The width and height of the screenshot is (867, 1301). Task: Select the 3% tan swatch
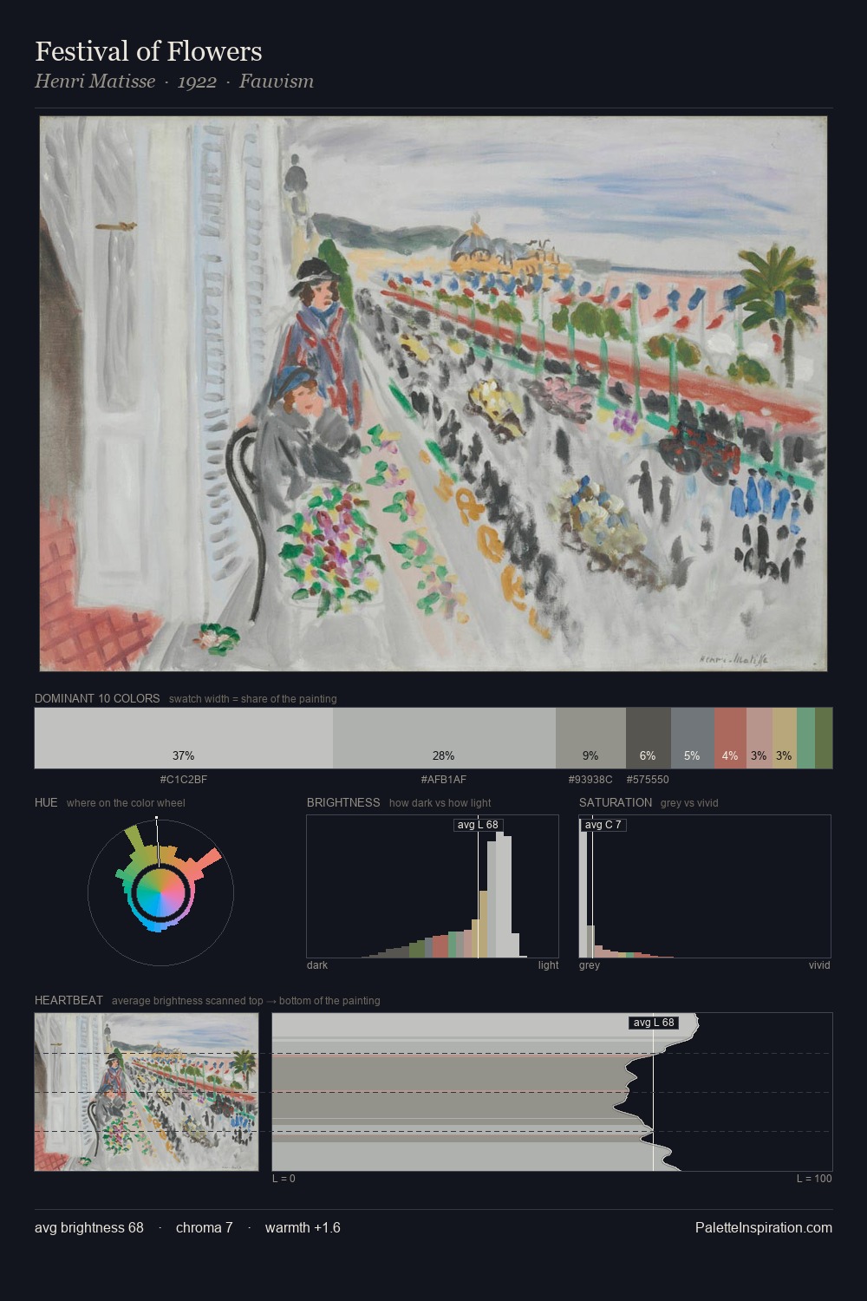click(785, 738)
